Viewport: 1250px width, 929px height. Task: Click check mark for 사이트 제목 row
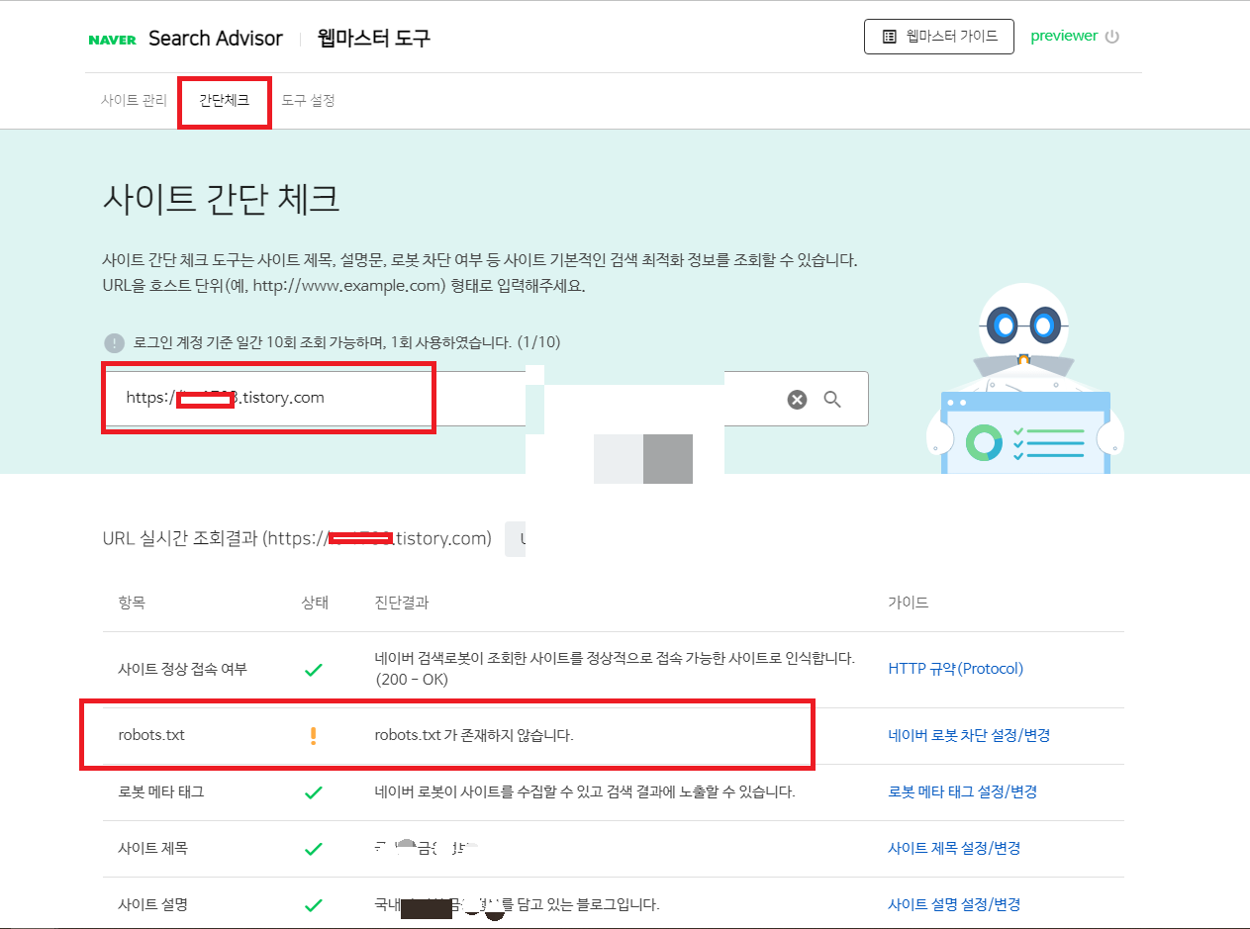click(x=314, y=849)
